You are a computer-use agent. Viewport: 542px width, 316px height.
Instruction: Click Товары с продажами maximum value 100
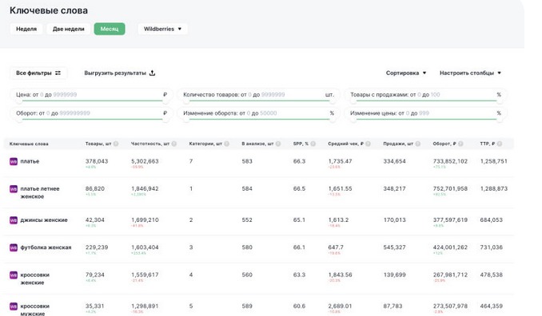point(435,94)
